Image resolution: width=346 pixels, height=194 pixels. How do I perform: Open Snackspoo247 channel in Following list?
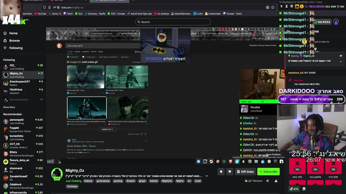pyautogui.click(x=23, y=83)
